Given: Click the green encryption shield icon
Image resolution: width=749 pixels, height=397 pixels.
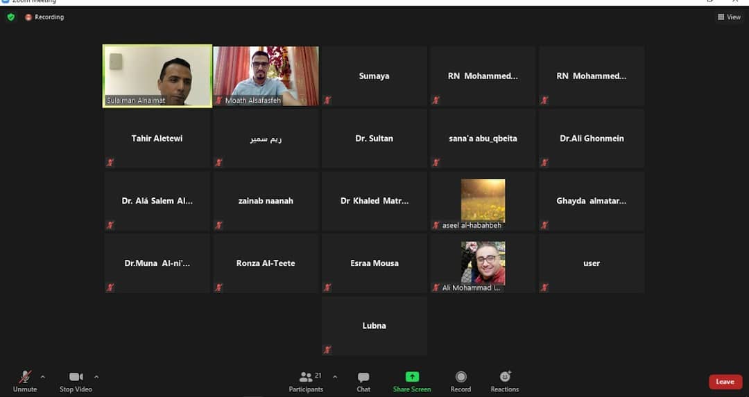Looking at the screenshot, I should 11,17.
